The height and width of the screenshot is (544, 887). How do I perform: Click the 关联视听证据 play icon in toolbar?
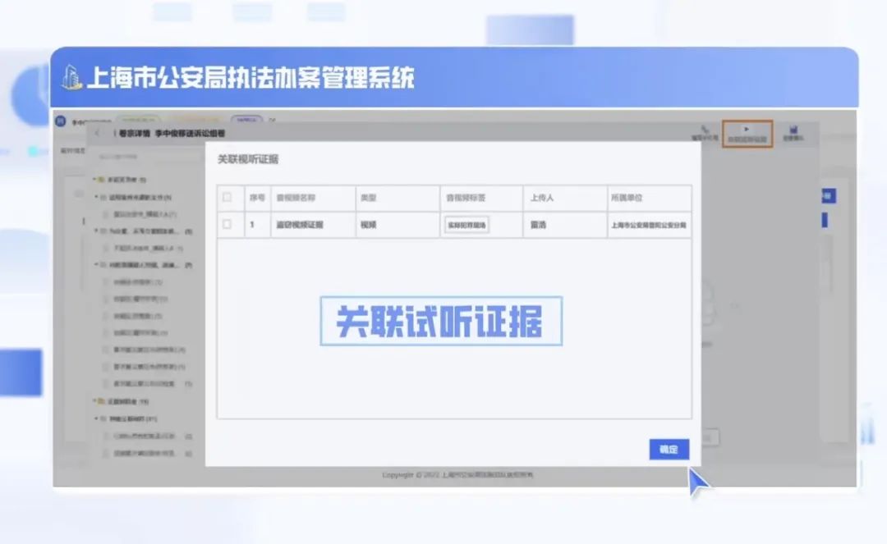pos(746,130)
